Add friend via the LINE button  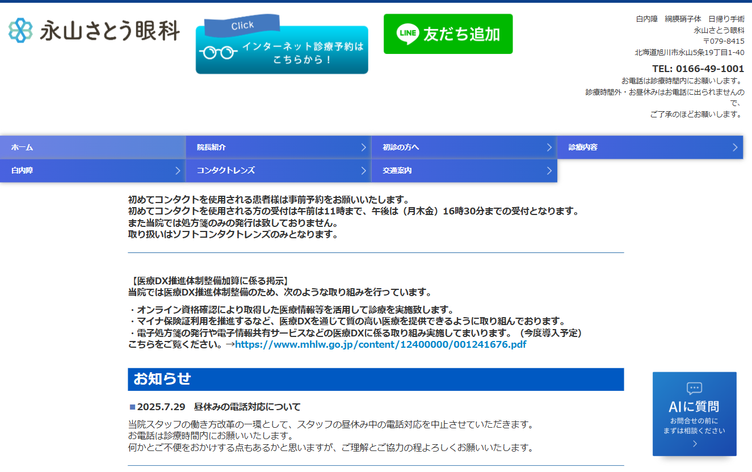(x=448, y=34)
